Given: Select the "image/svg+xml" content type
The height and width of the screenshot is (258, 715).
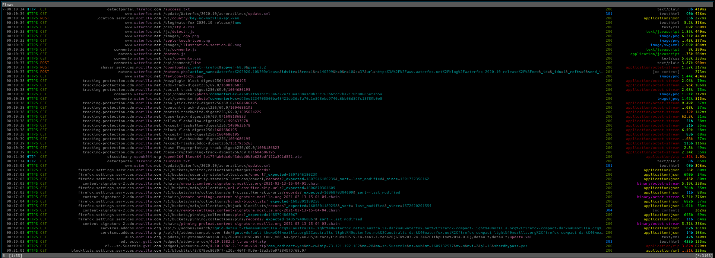Looking at the screenshot, I should tap(665, 45).
